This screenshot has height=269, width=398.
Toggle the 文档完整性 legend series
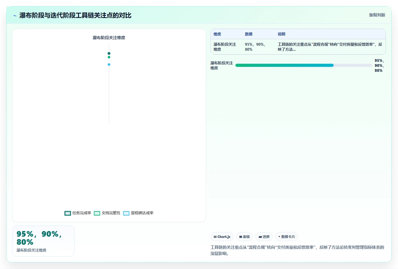click(107, 213)
